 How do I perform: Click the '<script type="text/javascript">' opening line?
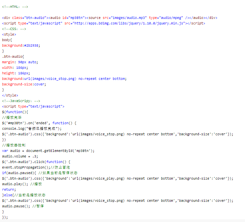[x=33, y=107]
